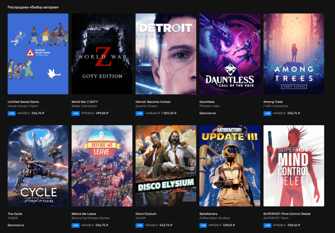335x233 pixels.
Task: Click the Quantic Dream publisher text
Action: coord(147,106)
